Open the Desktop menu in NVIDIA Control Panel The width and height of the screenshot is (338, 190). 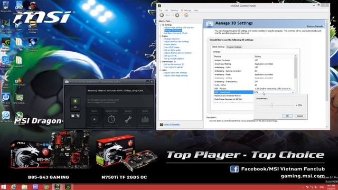[174, 11]
